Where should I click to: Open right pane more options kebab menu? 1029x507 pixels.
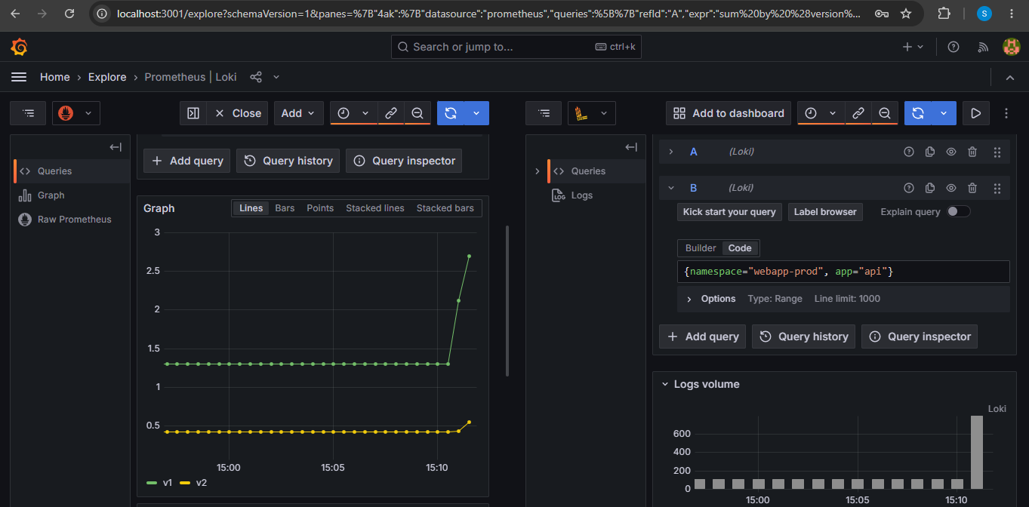coord(1006,113)
